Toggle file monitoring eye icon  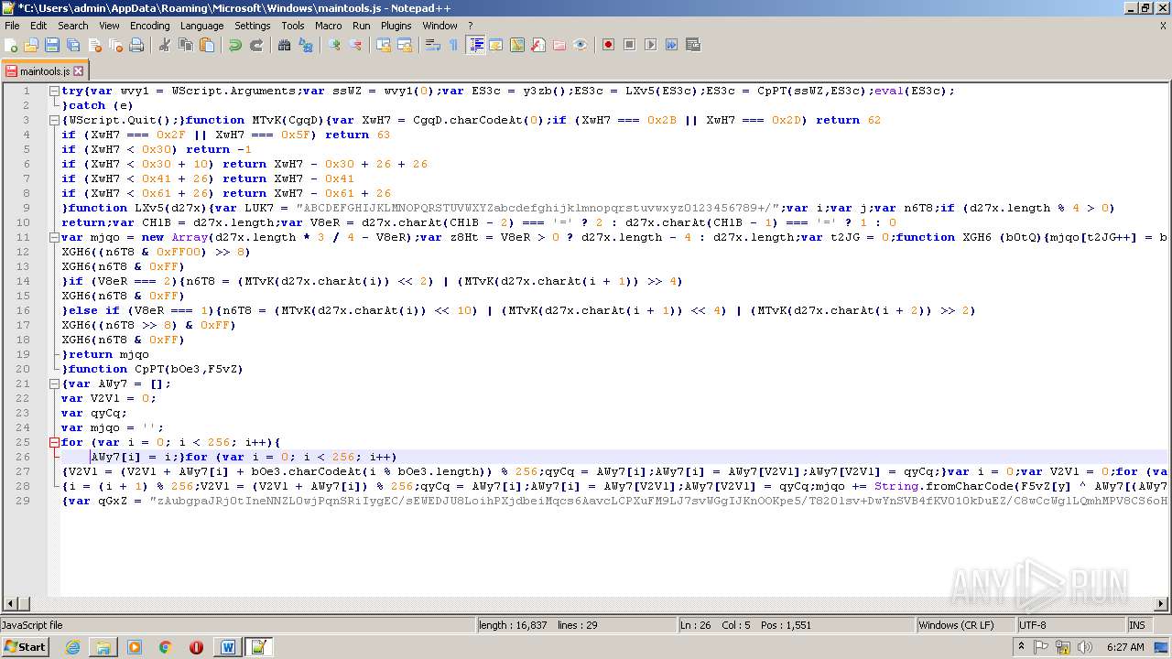581,45
